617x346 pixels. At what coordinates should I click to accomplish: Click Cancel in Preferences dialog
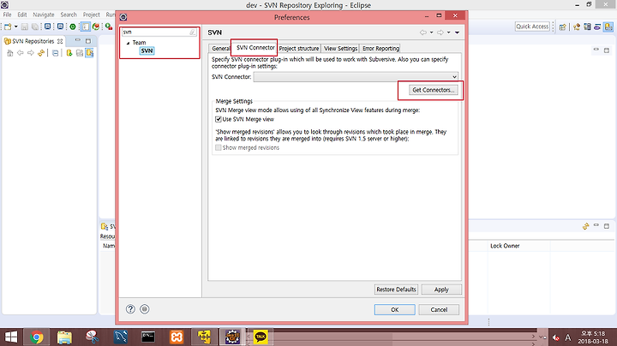click(x=439, y=310)
